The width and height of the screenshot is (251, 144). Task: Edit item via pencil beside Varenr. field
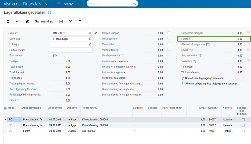[x=96, y=33]
